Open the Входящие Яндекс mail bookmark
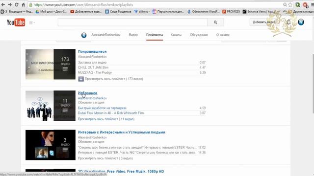The image size is (314, 176). [x=17, y=12]
